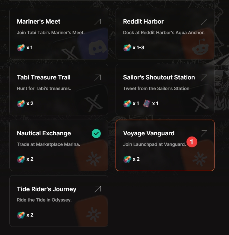Click the Tabi Treasure Trail arrow icon
The image size is (229, 235).
click(97, 78)
